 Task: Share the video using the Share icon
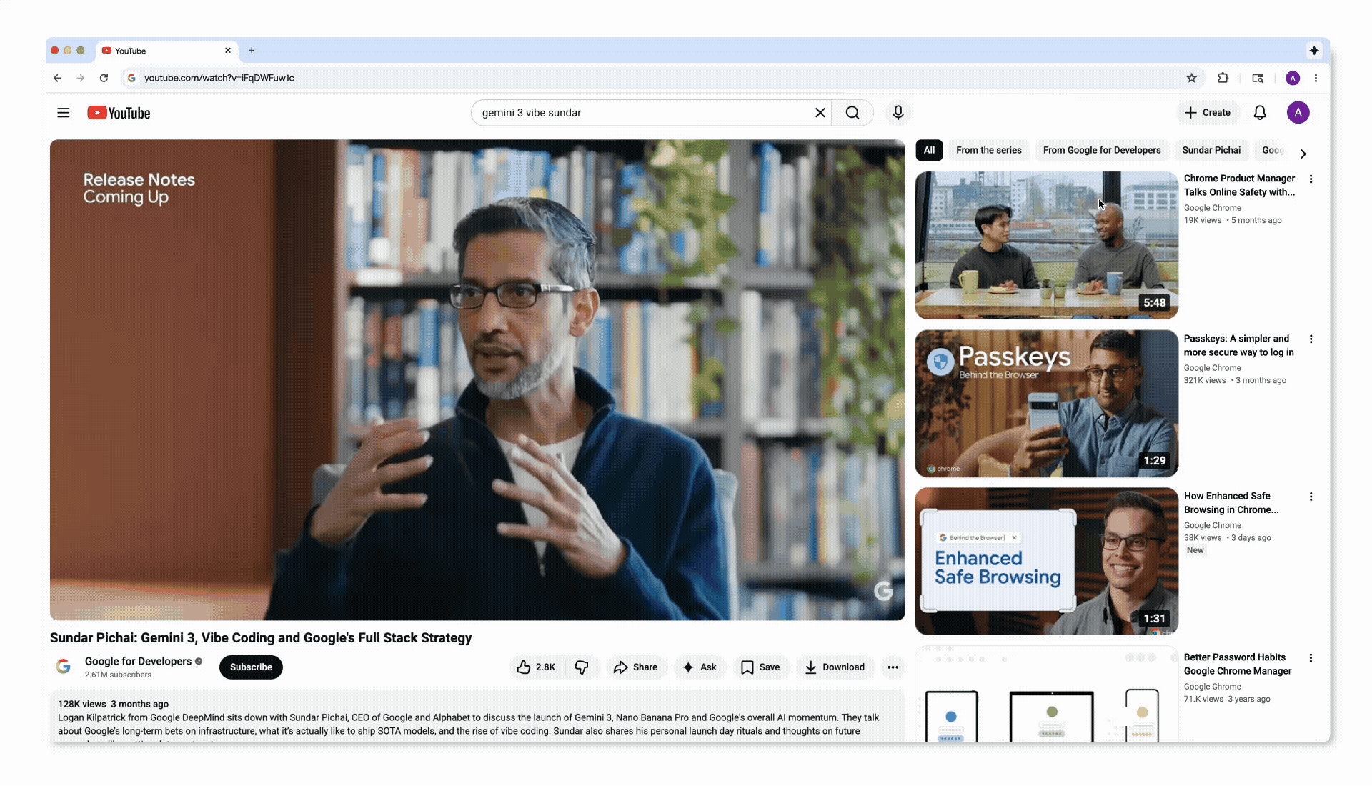[x=636, y=667]
